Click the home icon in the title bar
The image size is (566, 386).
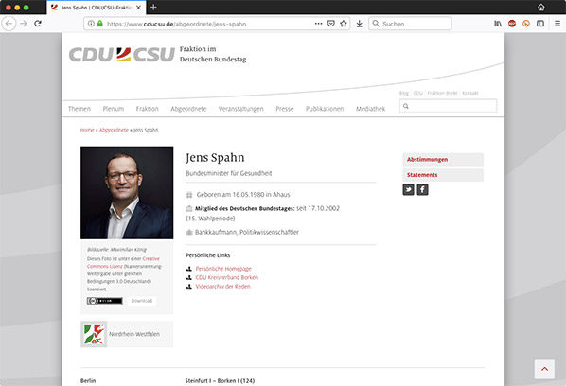click(x=541, y=8)
